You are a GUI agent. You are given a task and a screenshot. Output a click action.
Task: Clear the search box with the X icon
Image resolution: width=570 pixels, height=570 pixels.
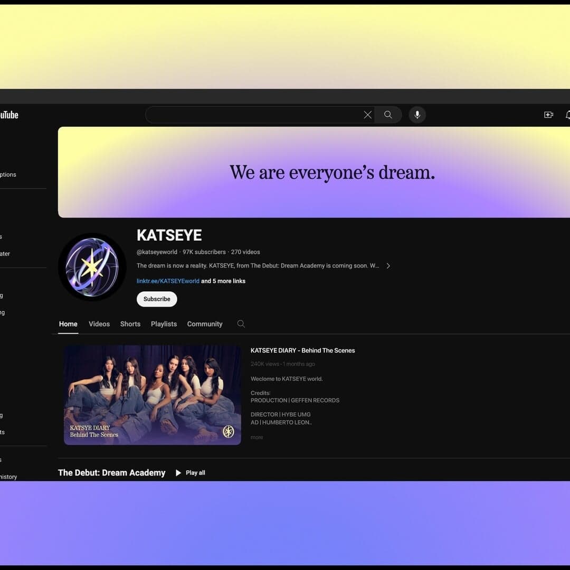click(x=367, y=115)
